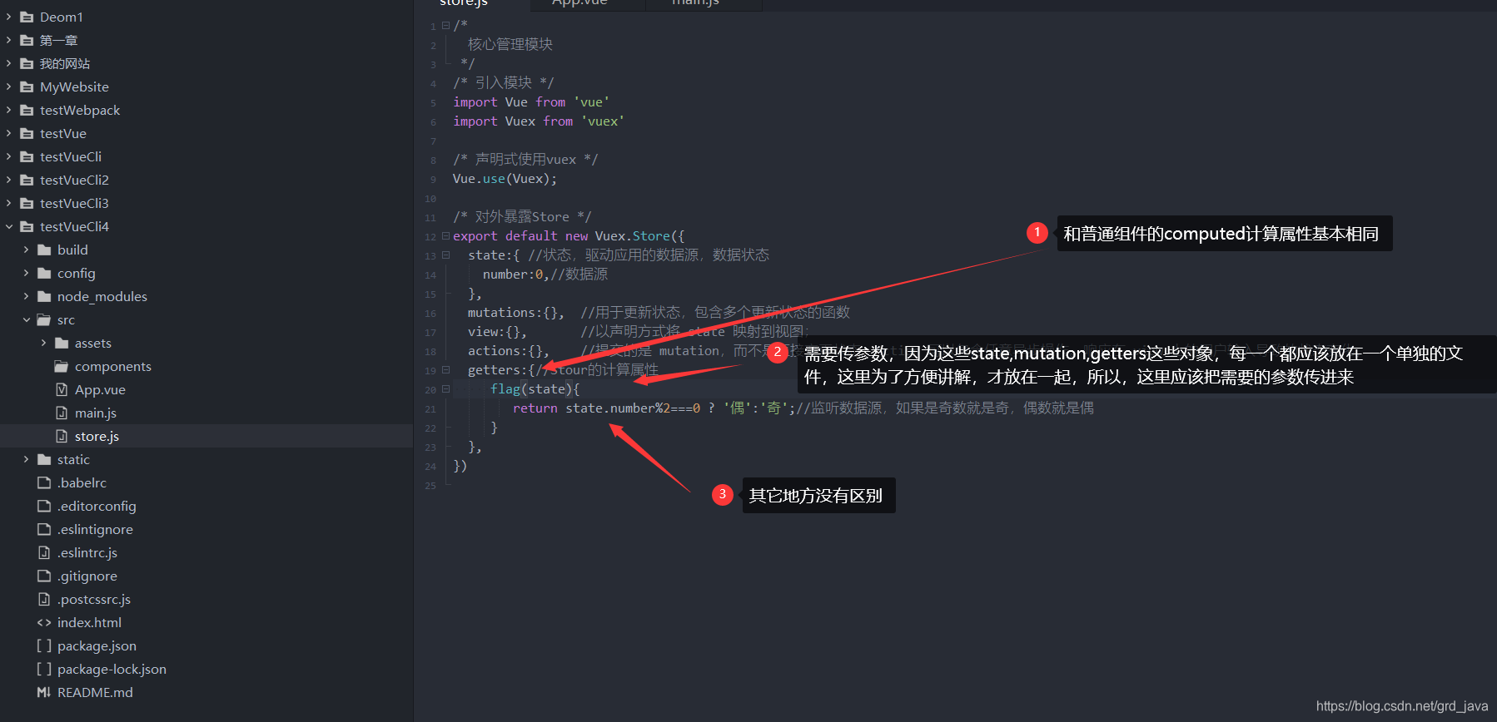The height and width of the screenshot is (722, 1497).
Task: Select the testWebpack project label
Action: click(x=80, y=110)
